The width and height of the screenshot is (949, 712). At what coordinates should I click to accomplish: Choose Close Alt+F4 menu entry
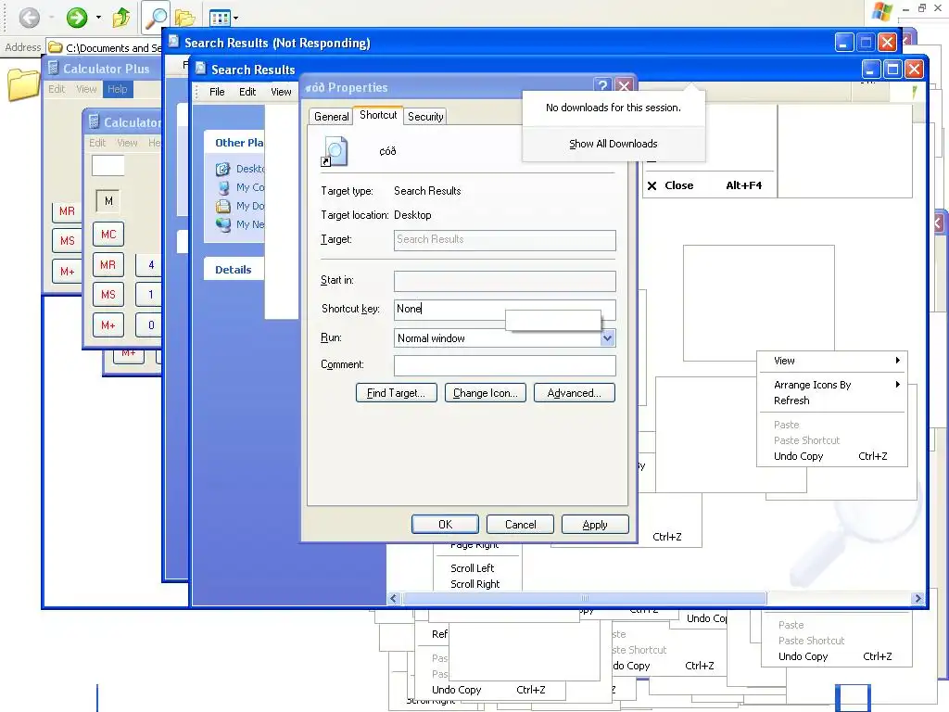click(709, 185)
